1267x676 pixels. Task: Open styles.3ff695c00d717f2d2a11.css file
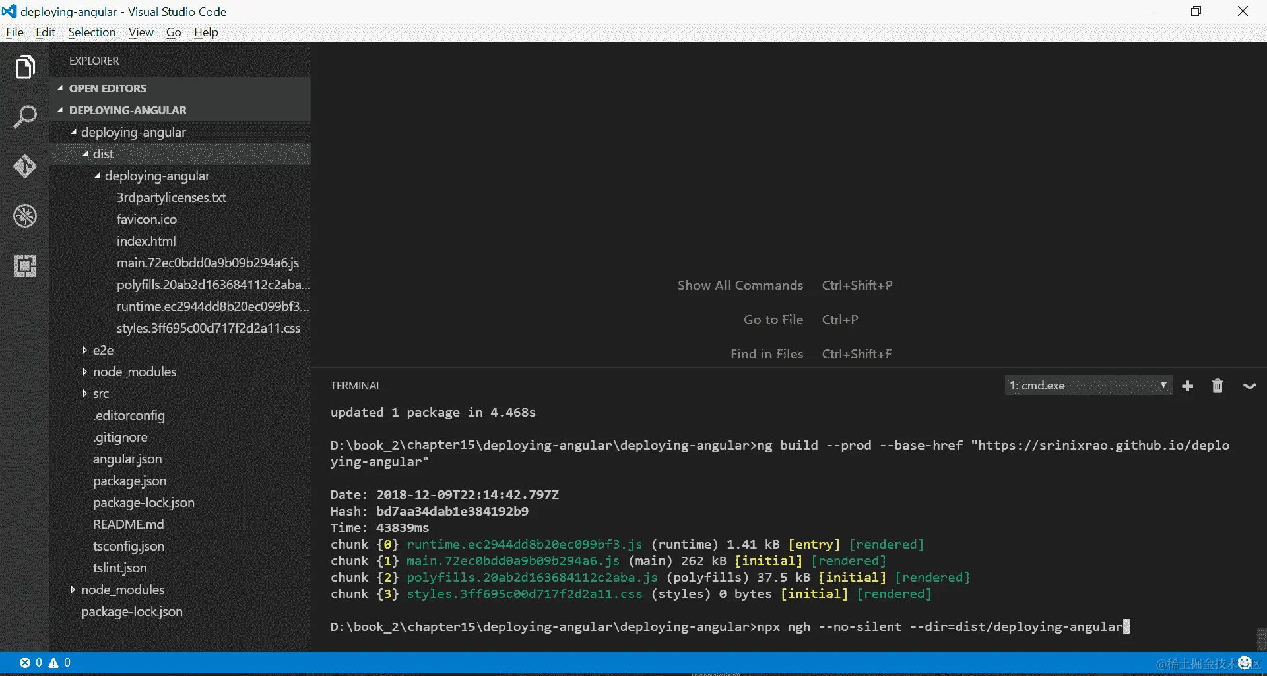pyautogui.click(x=209, y=328)
